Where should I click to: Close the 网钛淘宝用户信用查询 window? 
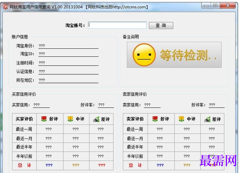click(x=228, y=6)
